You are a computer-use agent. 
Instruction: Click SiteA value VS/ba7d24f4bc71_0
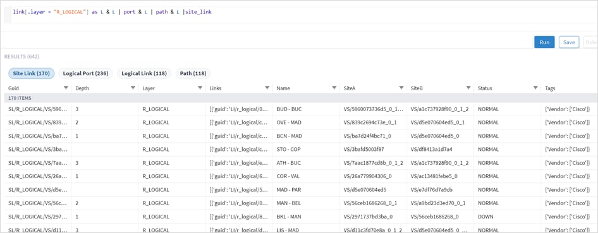click(368, 136)
